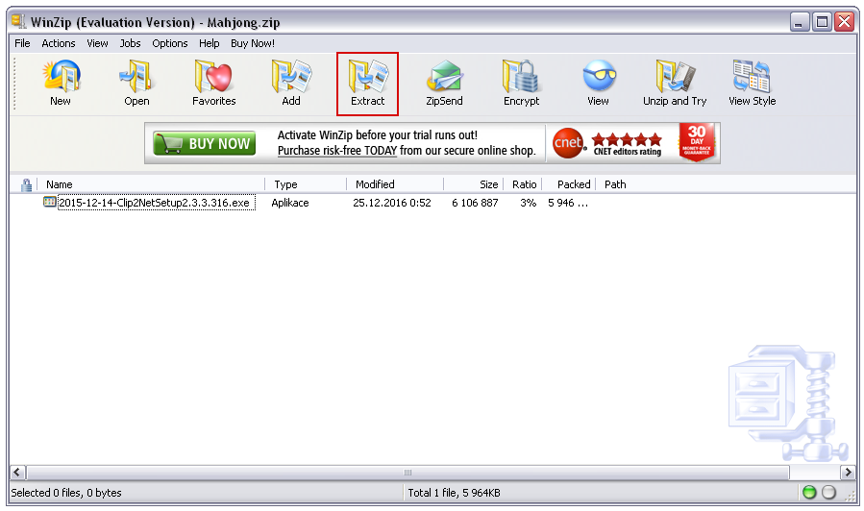Maximize the WinZip window
Viewport: 864px width, 511px height.
tap(822, 21)
